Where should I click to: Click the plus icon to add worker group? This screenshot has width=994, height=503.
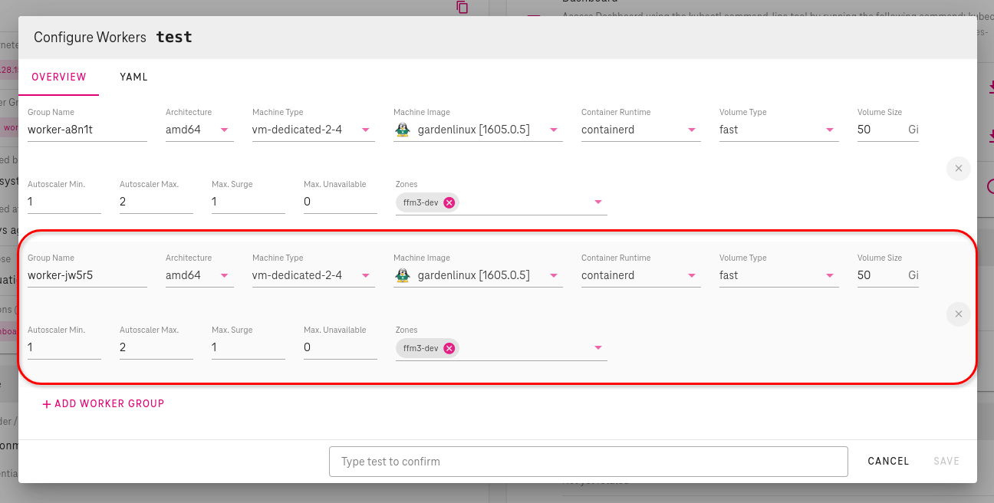click(x=47, y=404)
